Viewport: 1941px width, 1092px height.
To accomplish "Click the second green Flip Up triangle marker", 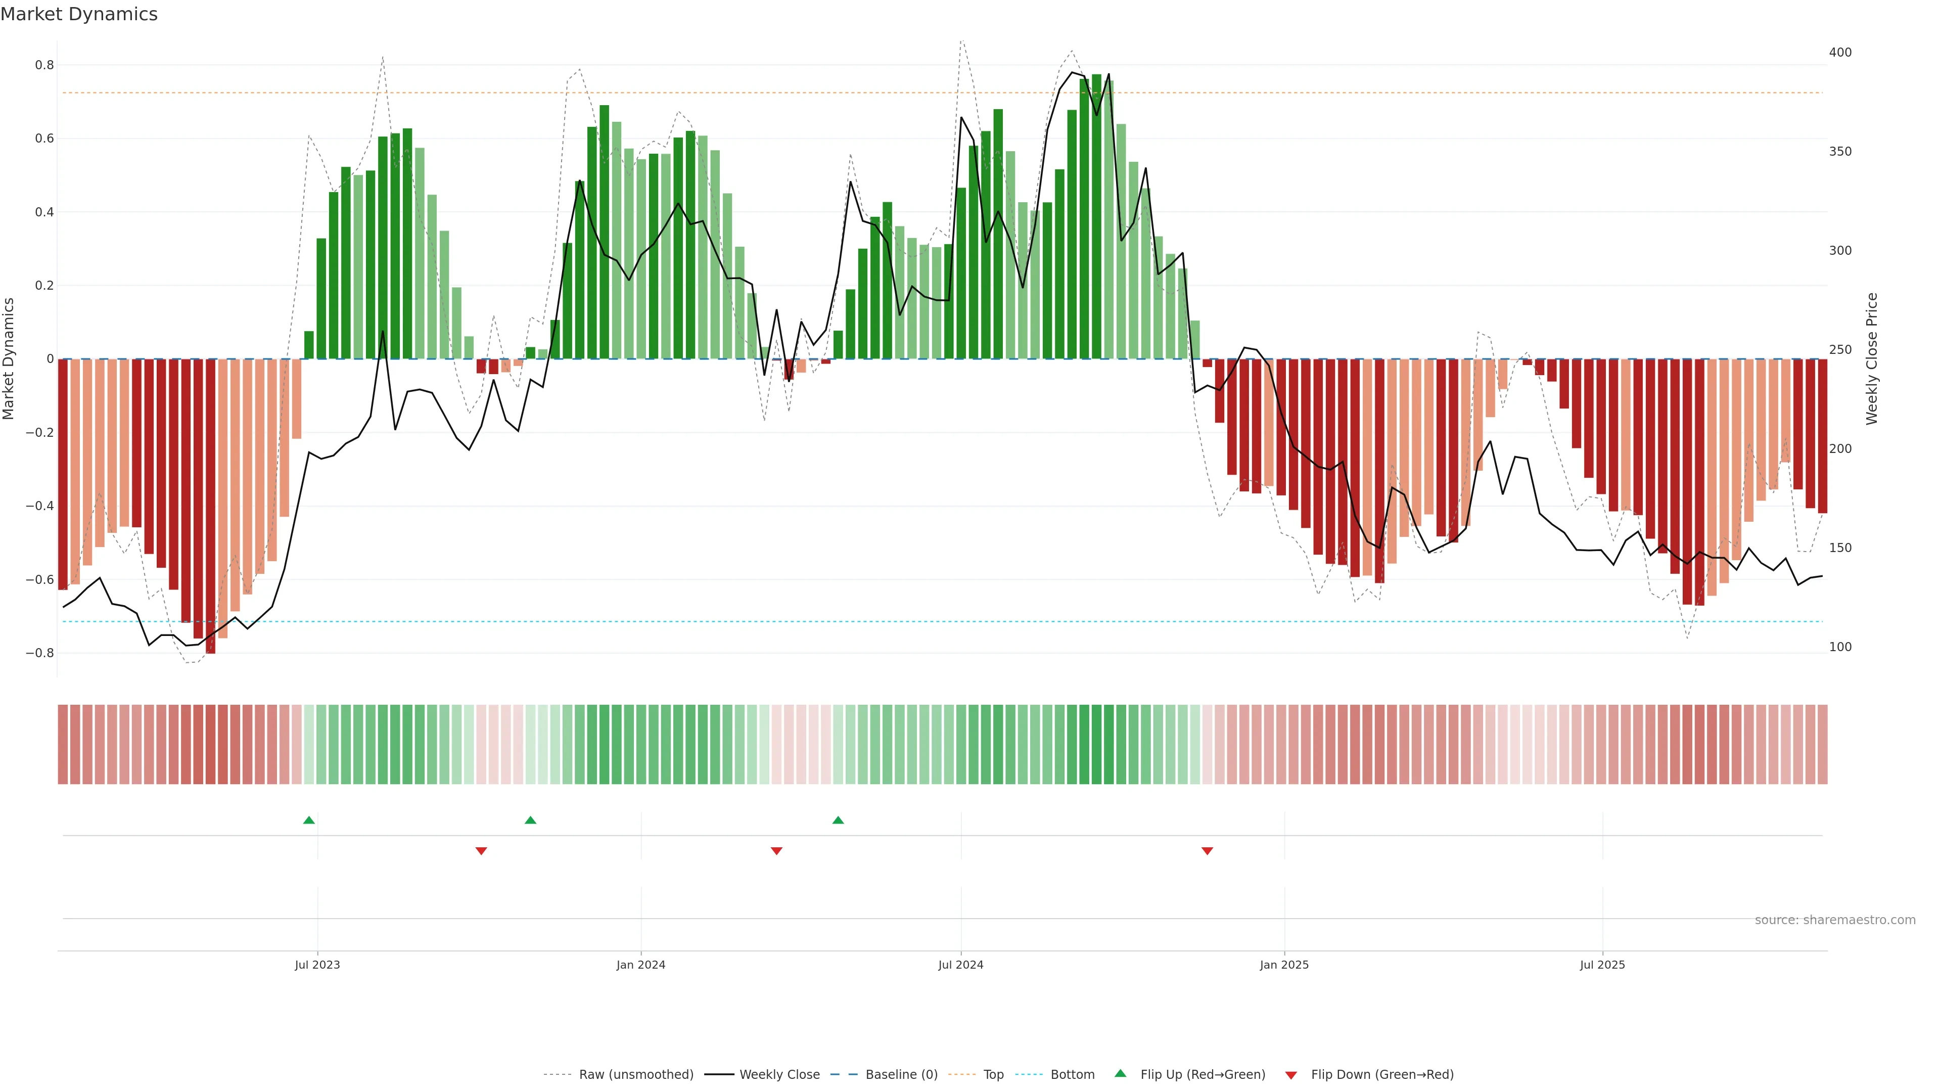I will click(x=530, y=820).
